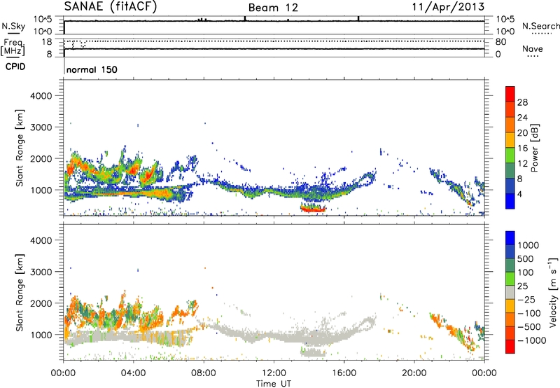Screen dimensions: 560x388
Task: Click the blue bottom of power color bar
Action: point(510,201)
